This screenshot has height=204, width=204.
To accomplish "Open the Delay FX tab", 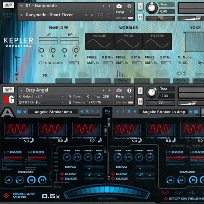I will 122,80.
